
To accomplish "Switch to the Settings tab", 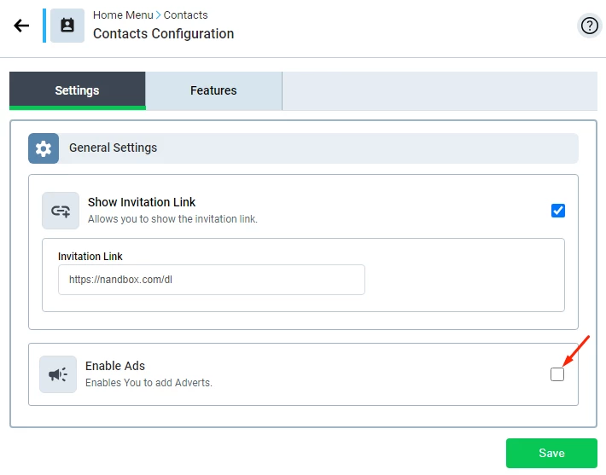I will [x=77, y=90].
